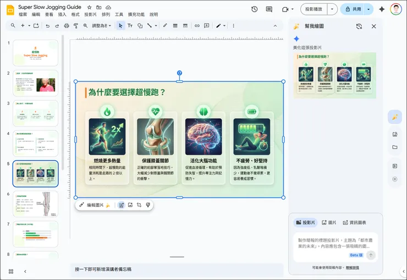The width and height of the screenshot is (407, 280).
Task: Select slide 2 thumbnail with the portrait
Action: click(36, 83)
